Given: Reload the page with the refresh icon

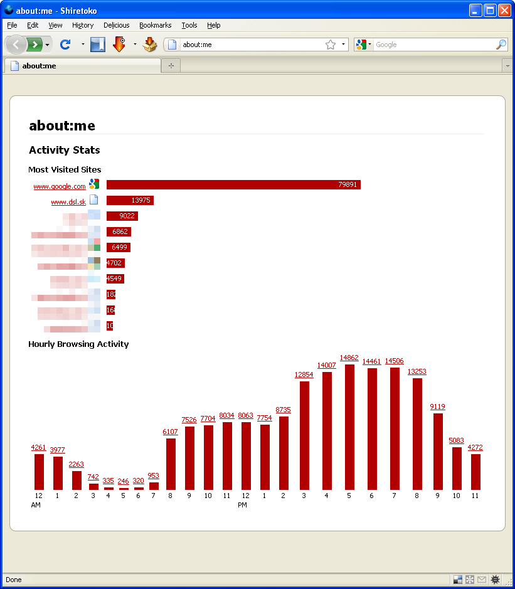Looking at the screenshot, I should pos(65,45).
